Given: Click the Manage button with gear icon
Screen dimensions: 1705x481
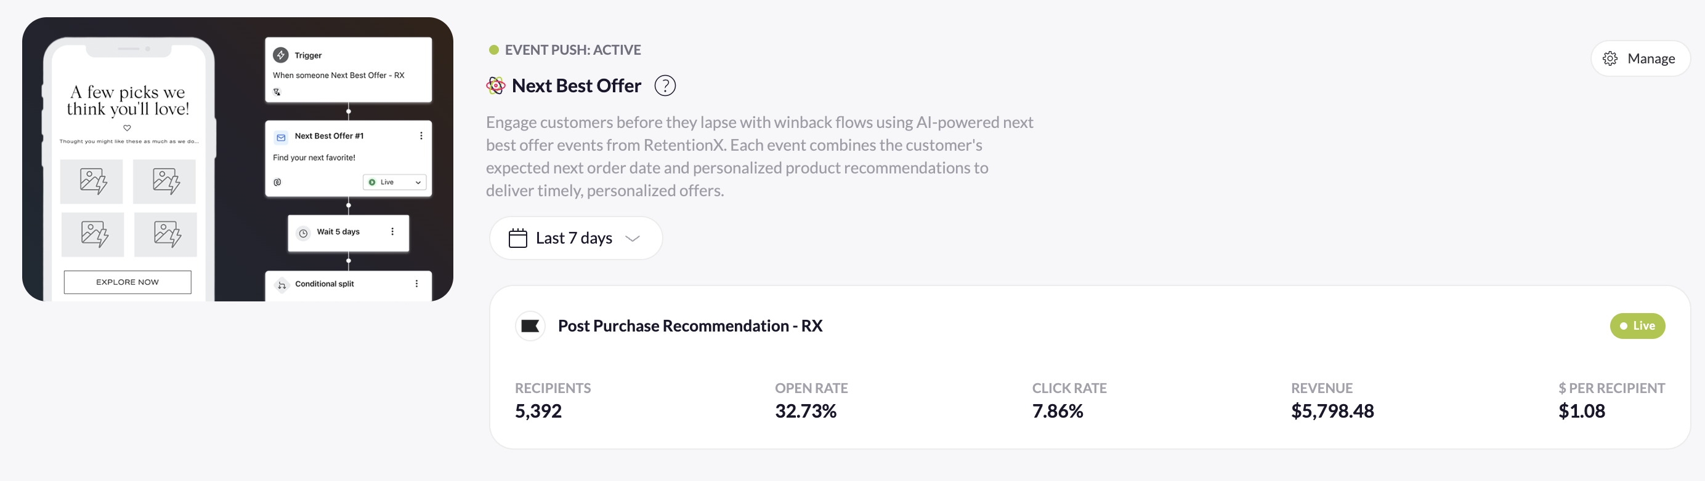Looking at the screenshot, I should [x=1640, y=58].
